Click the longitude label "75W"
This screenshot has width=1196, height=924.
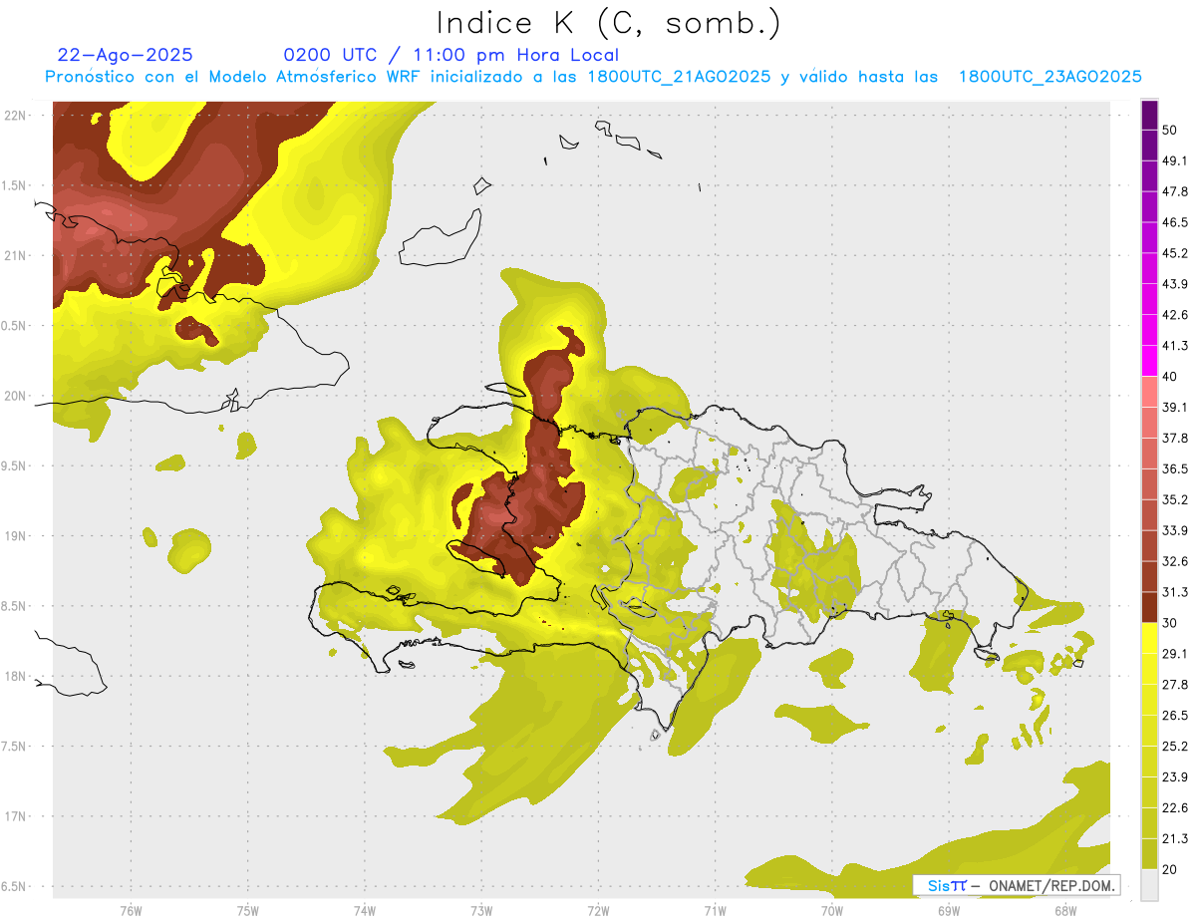click(248, 911)
